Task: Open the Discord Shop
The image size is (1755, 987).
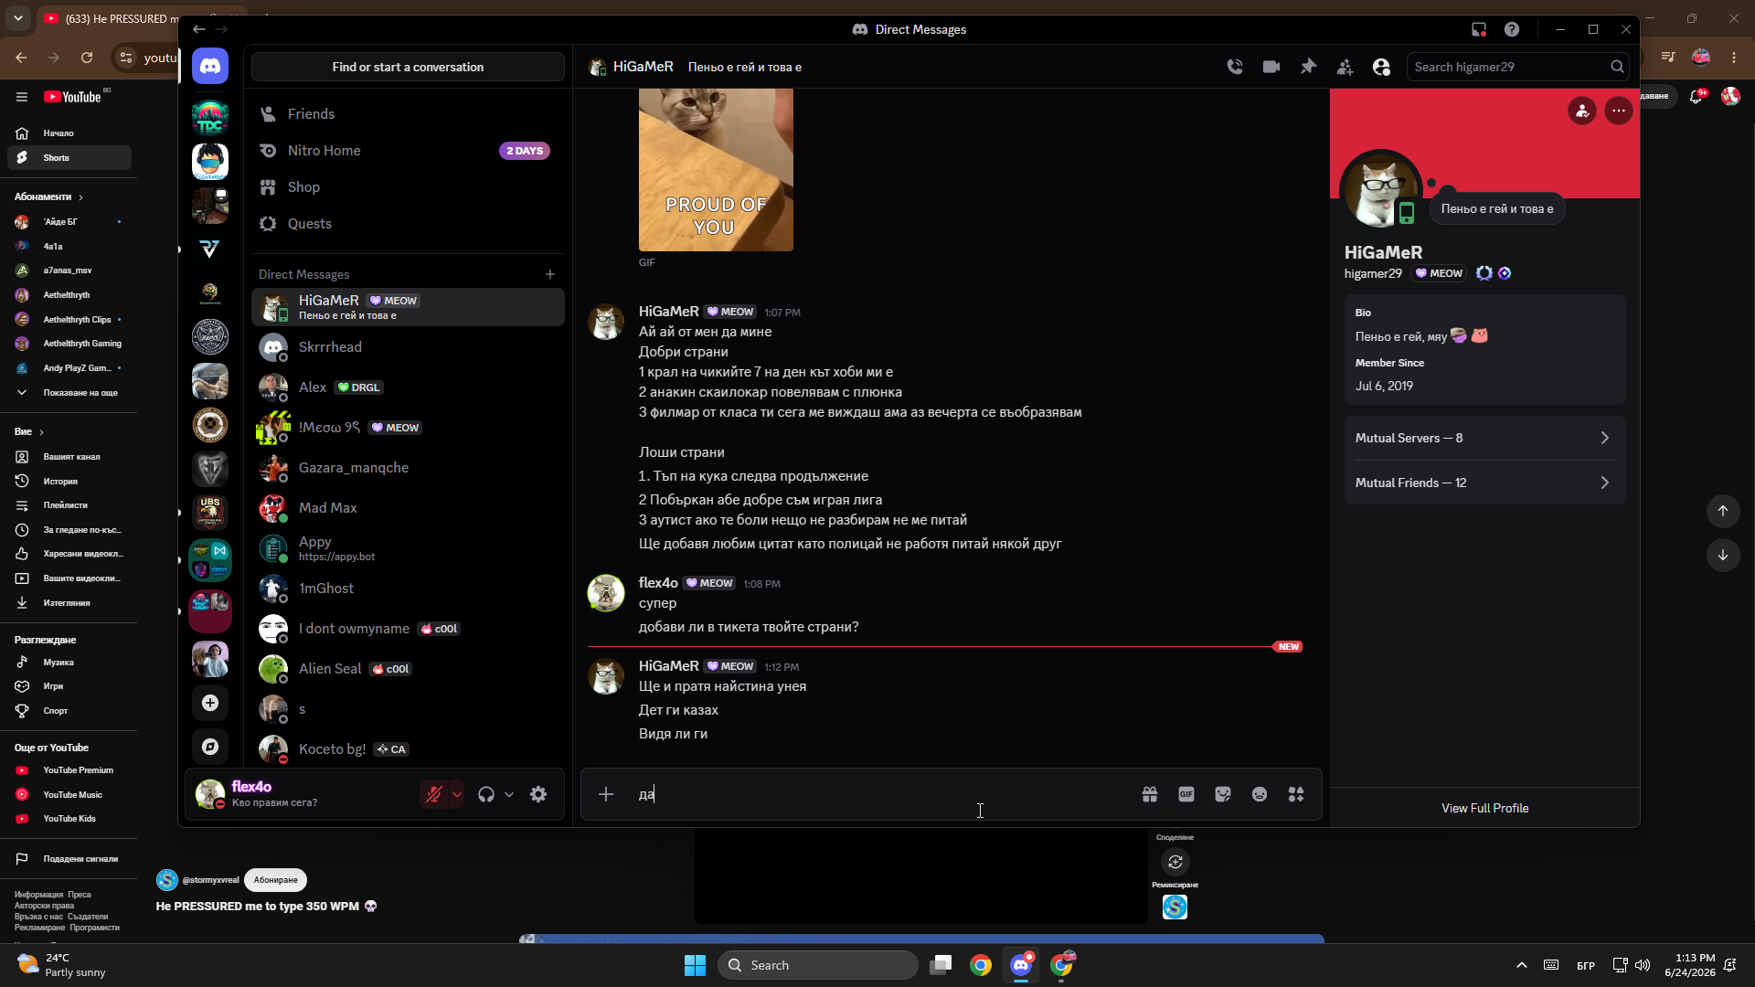Action: pyautogui.click(x=408, y=187)
